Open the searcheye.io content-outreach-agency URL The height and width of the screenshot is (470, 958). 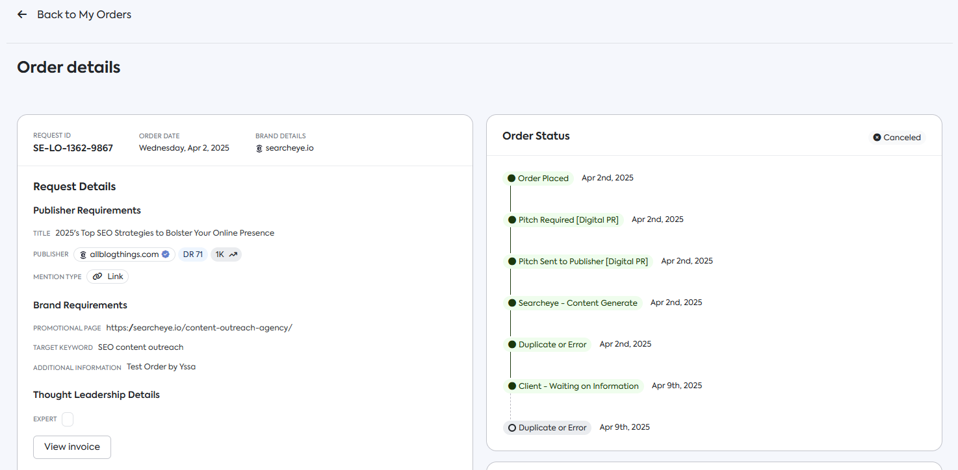coord(199,328)
